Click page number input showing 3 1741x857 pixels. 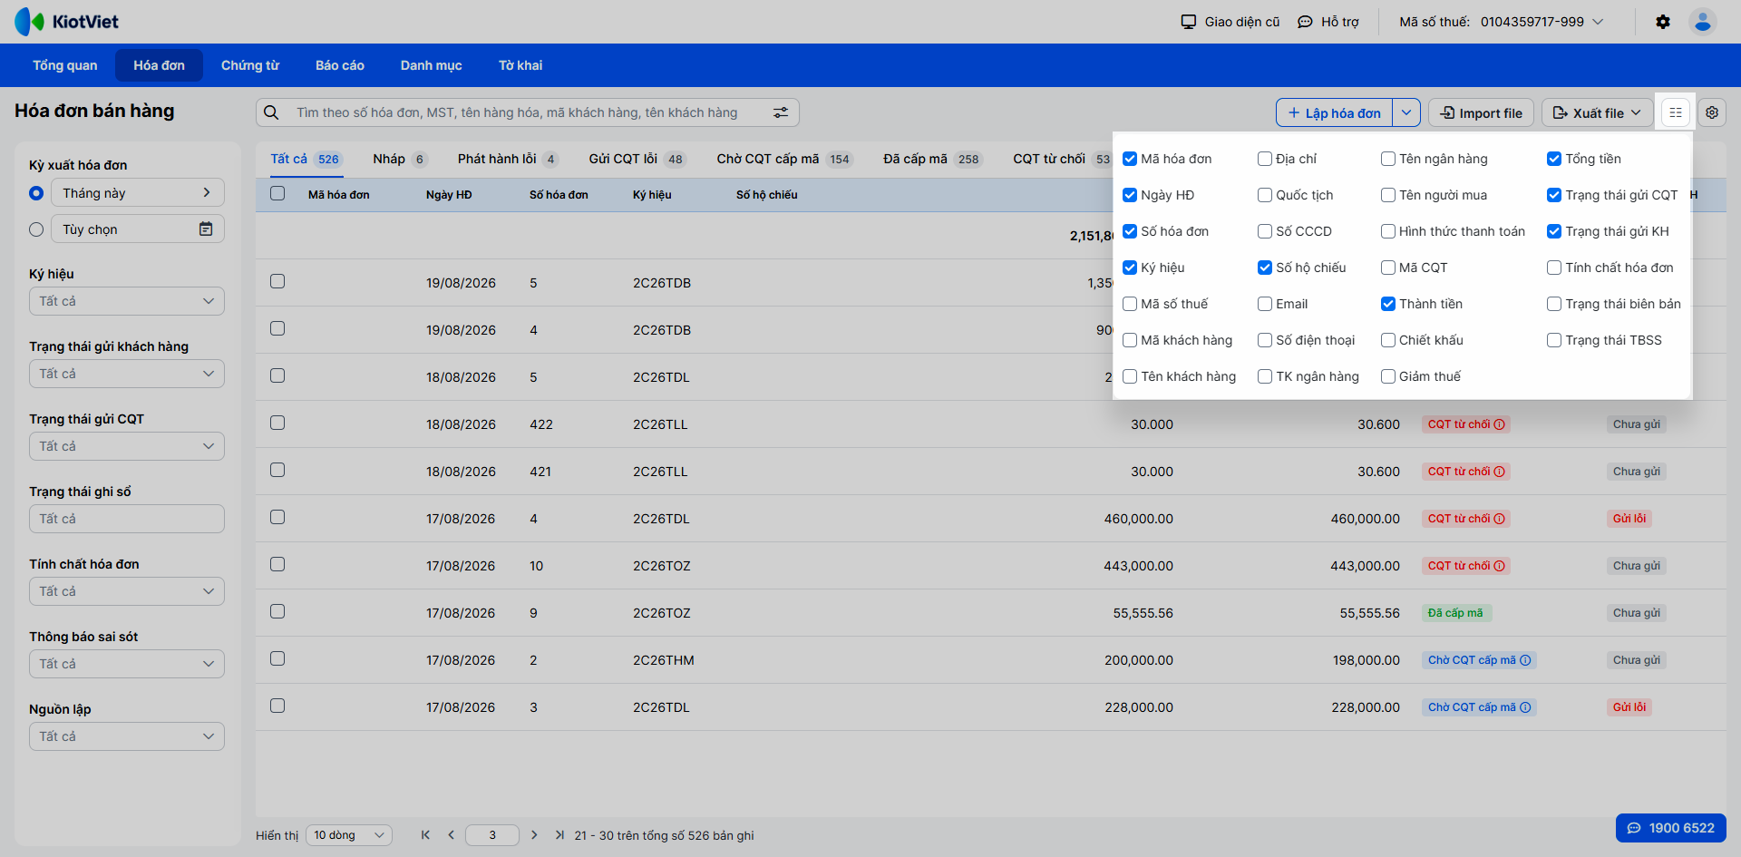tap(492, 835)
